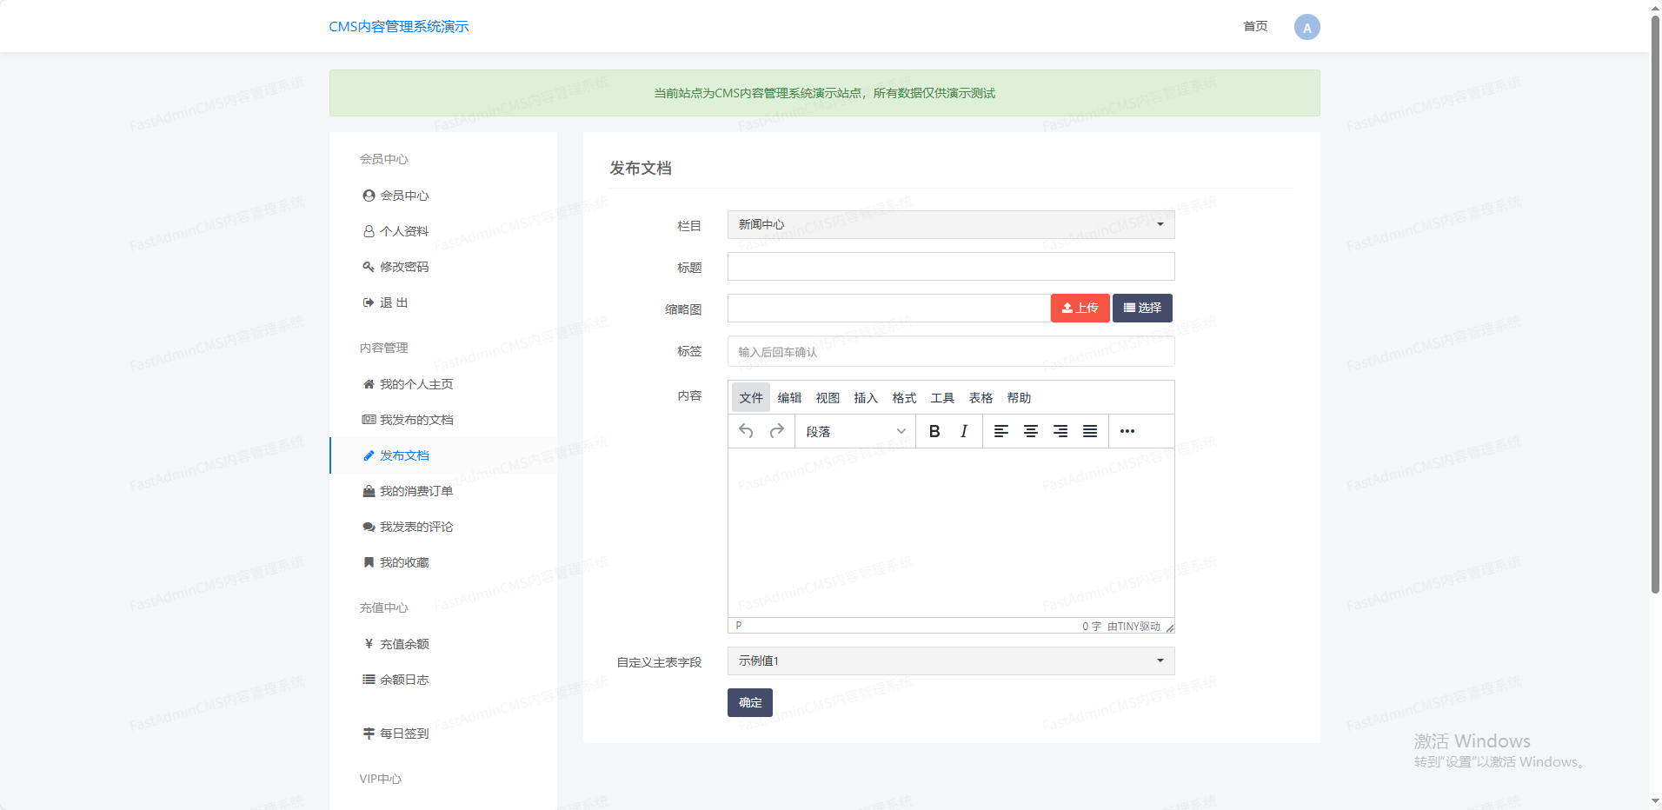Expand the 段落 paragraph format dropdown
Image resolution: width=1662 pixels, height=810 pixels.
854,431
